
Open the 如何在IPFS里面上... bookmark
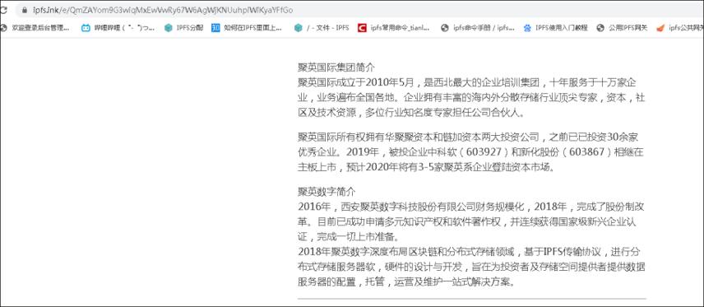point(248,28)
